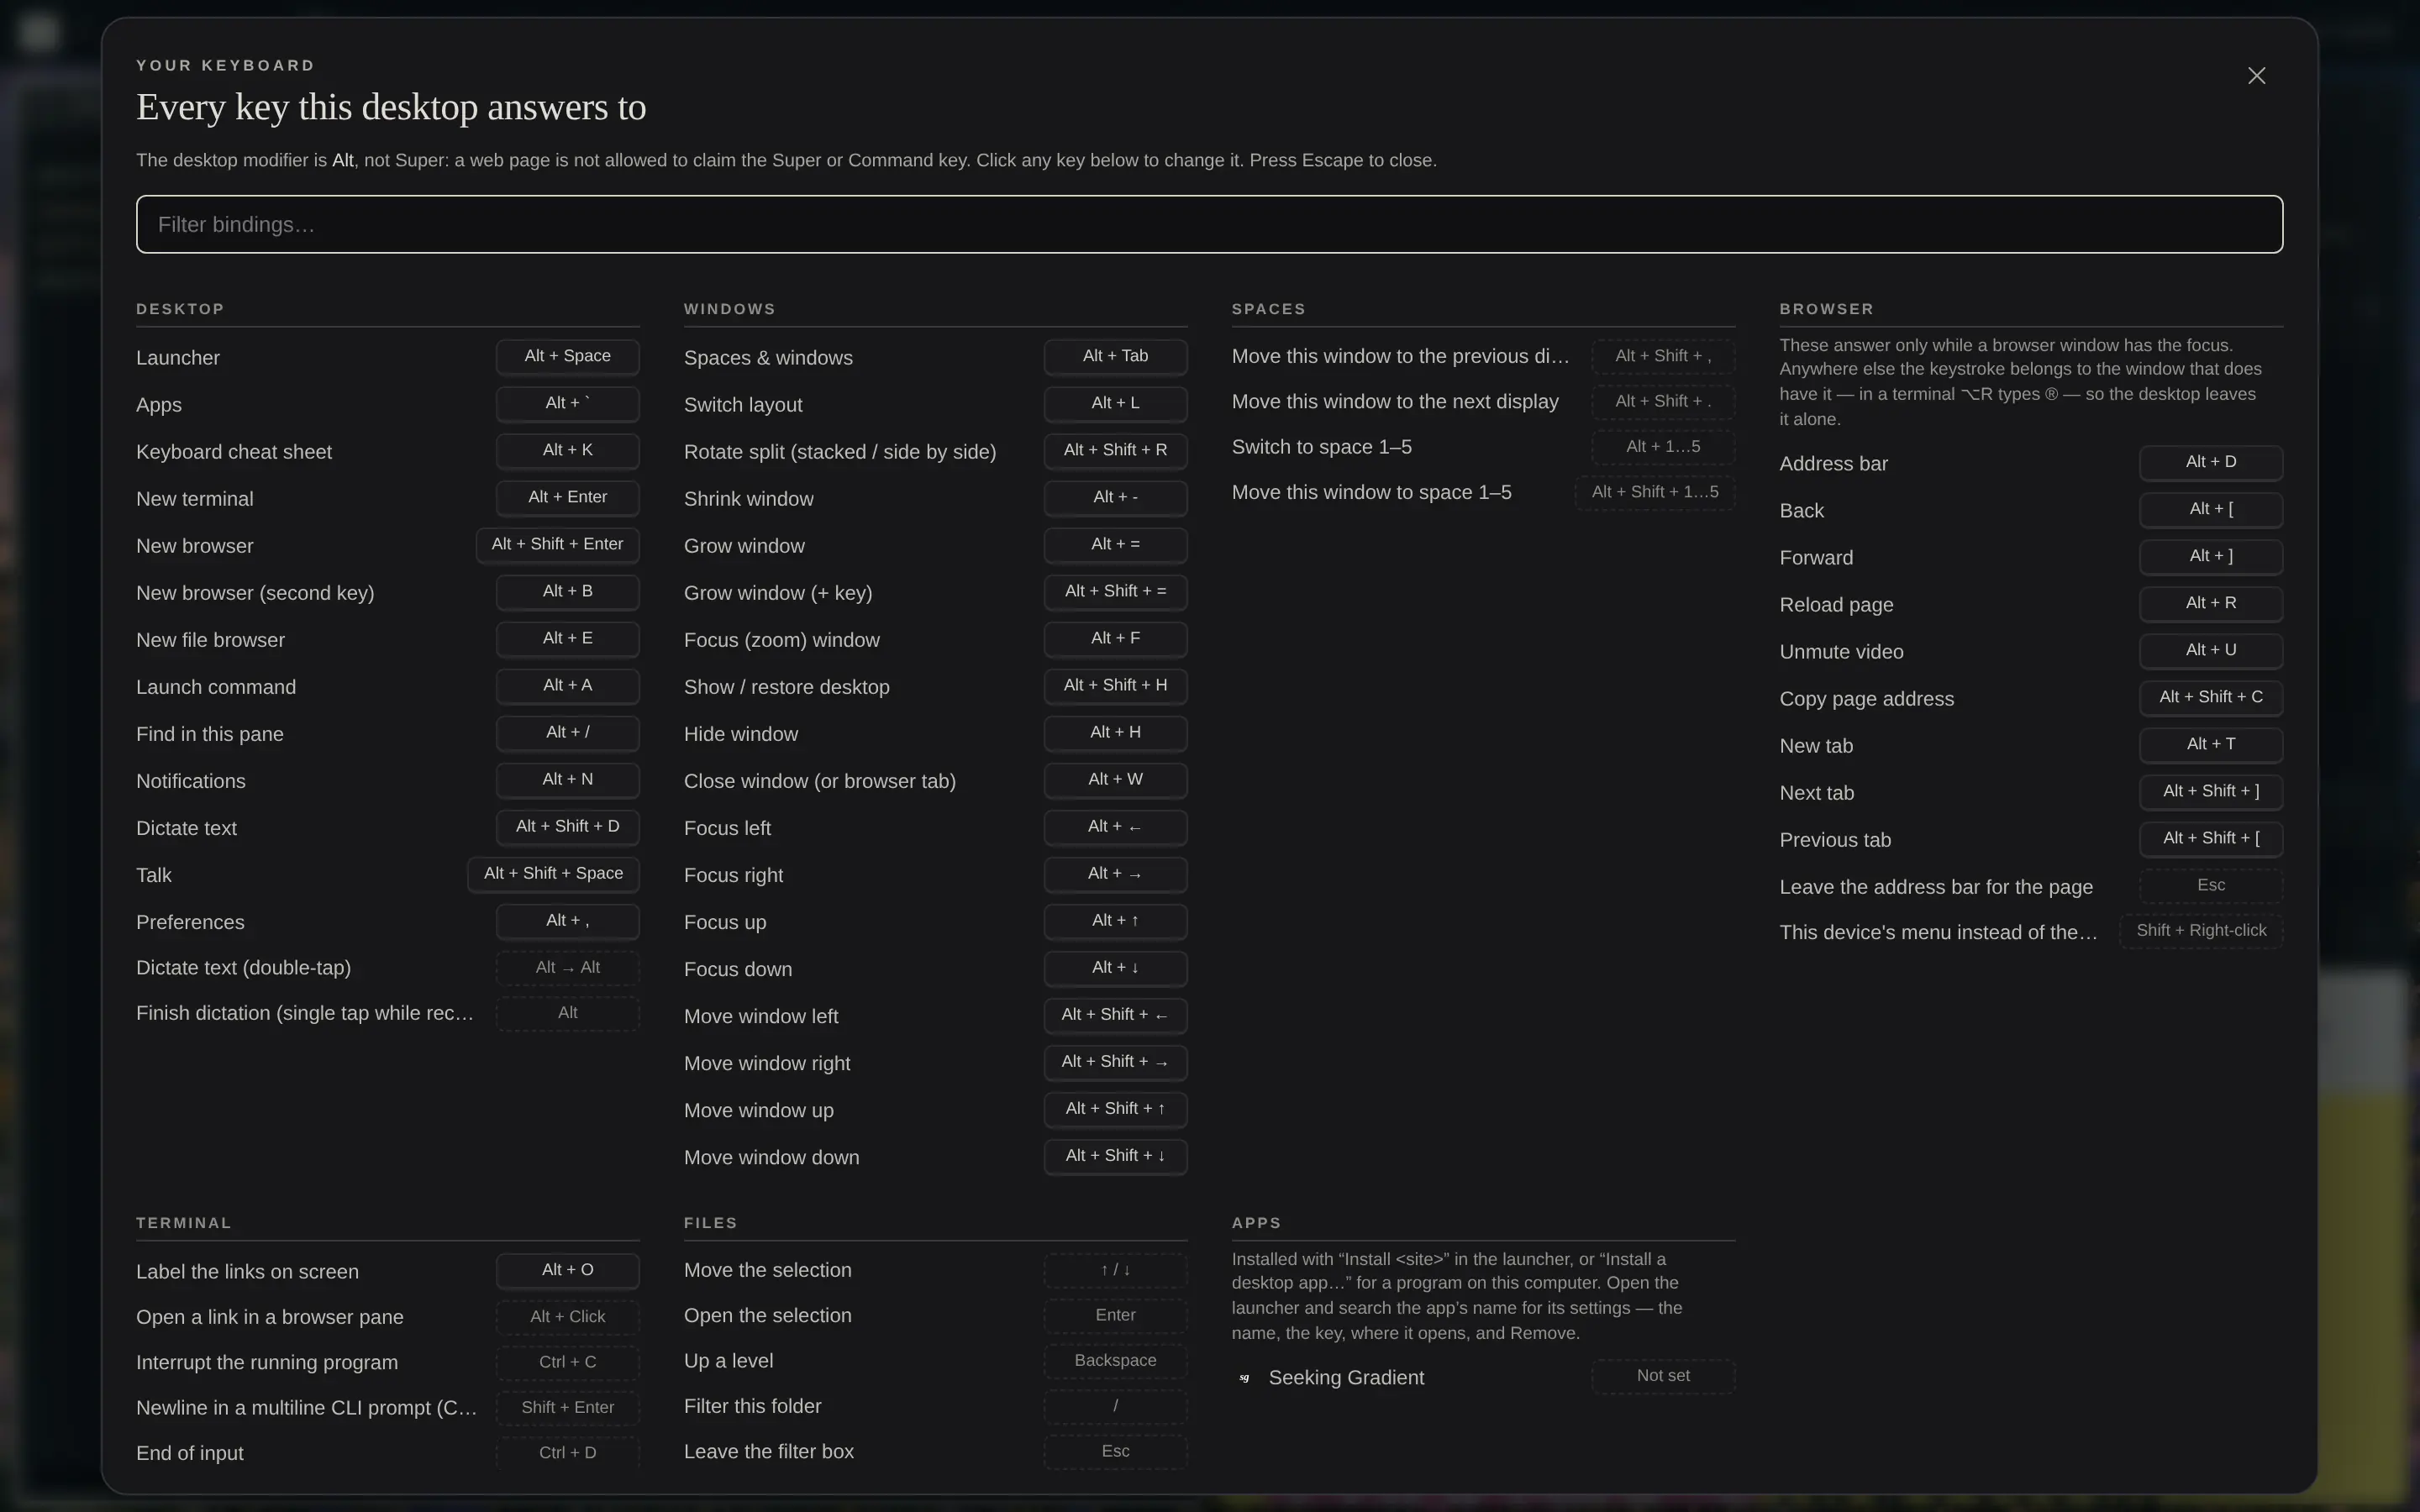Image resolution: width=2420 pixels, height=1512 pixels.
Task: Rebind Close window Alt + W key
Action: (1115, 779)
